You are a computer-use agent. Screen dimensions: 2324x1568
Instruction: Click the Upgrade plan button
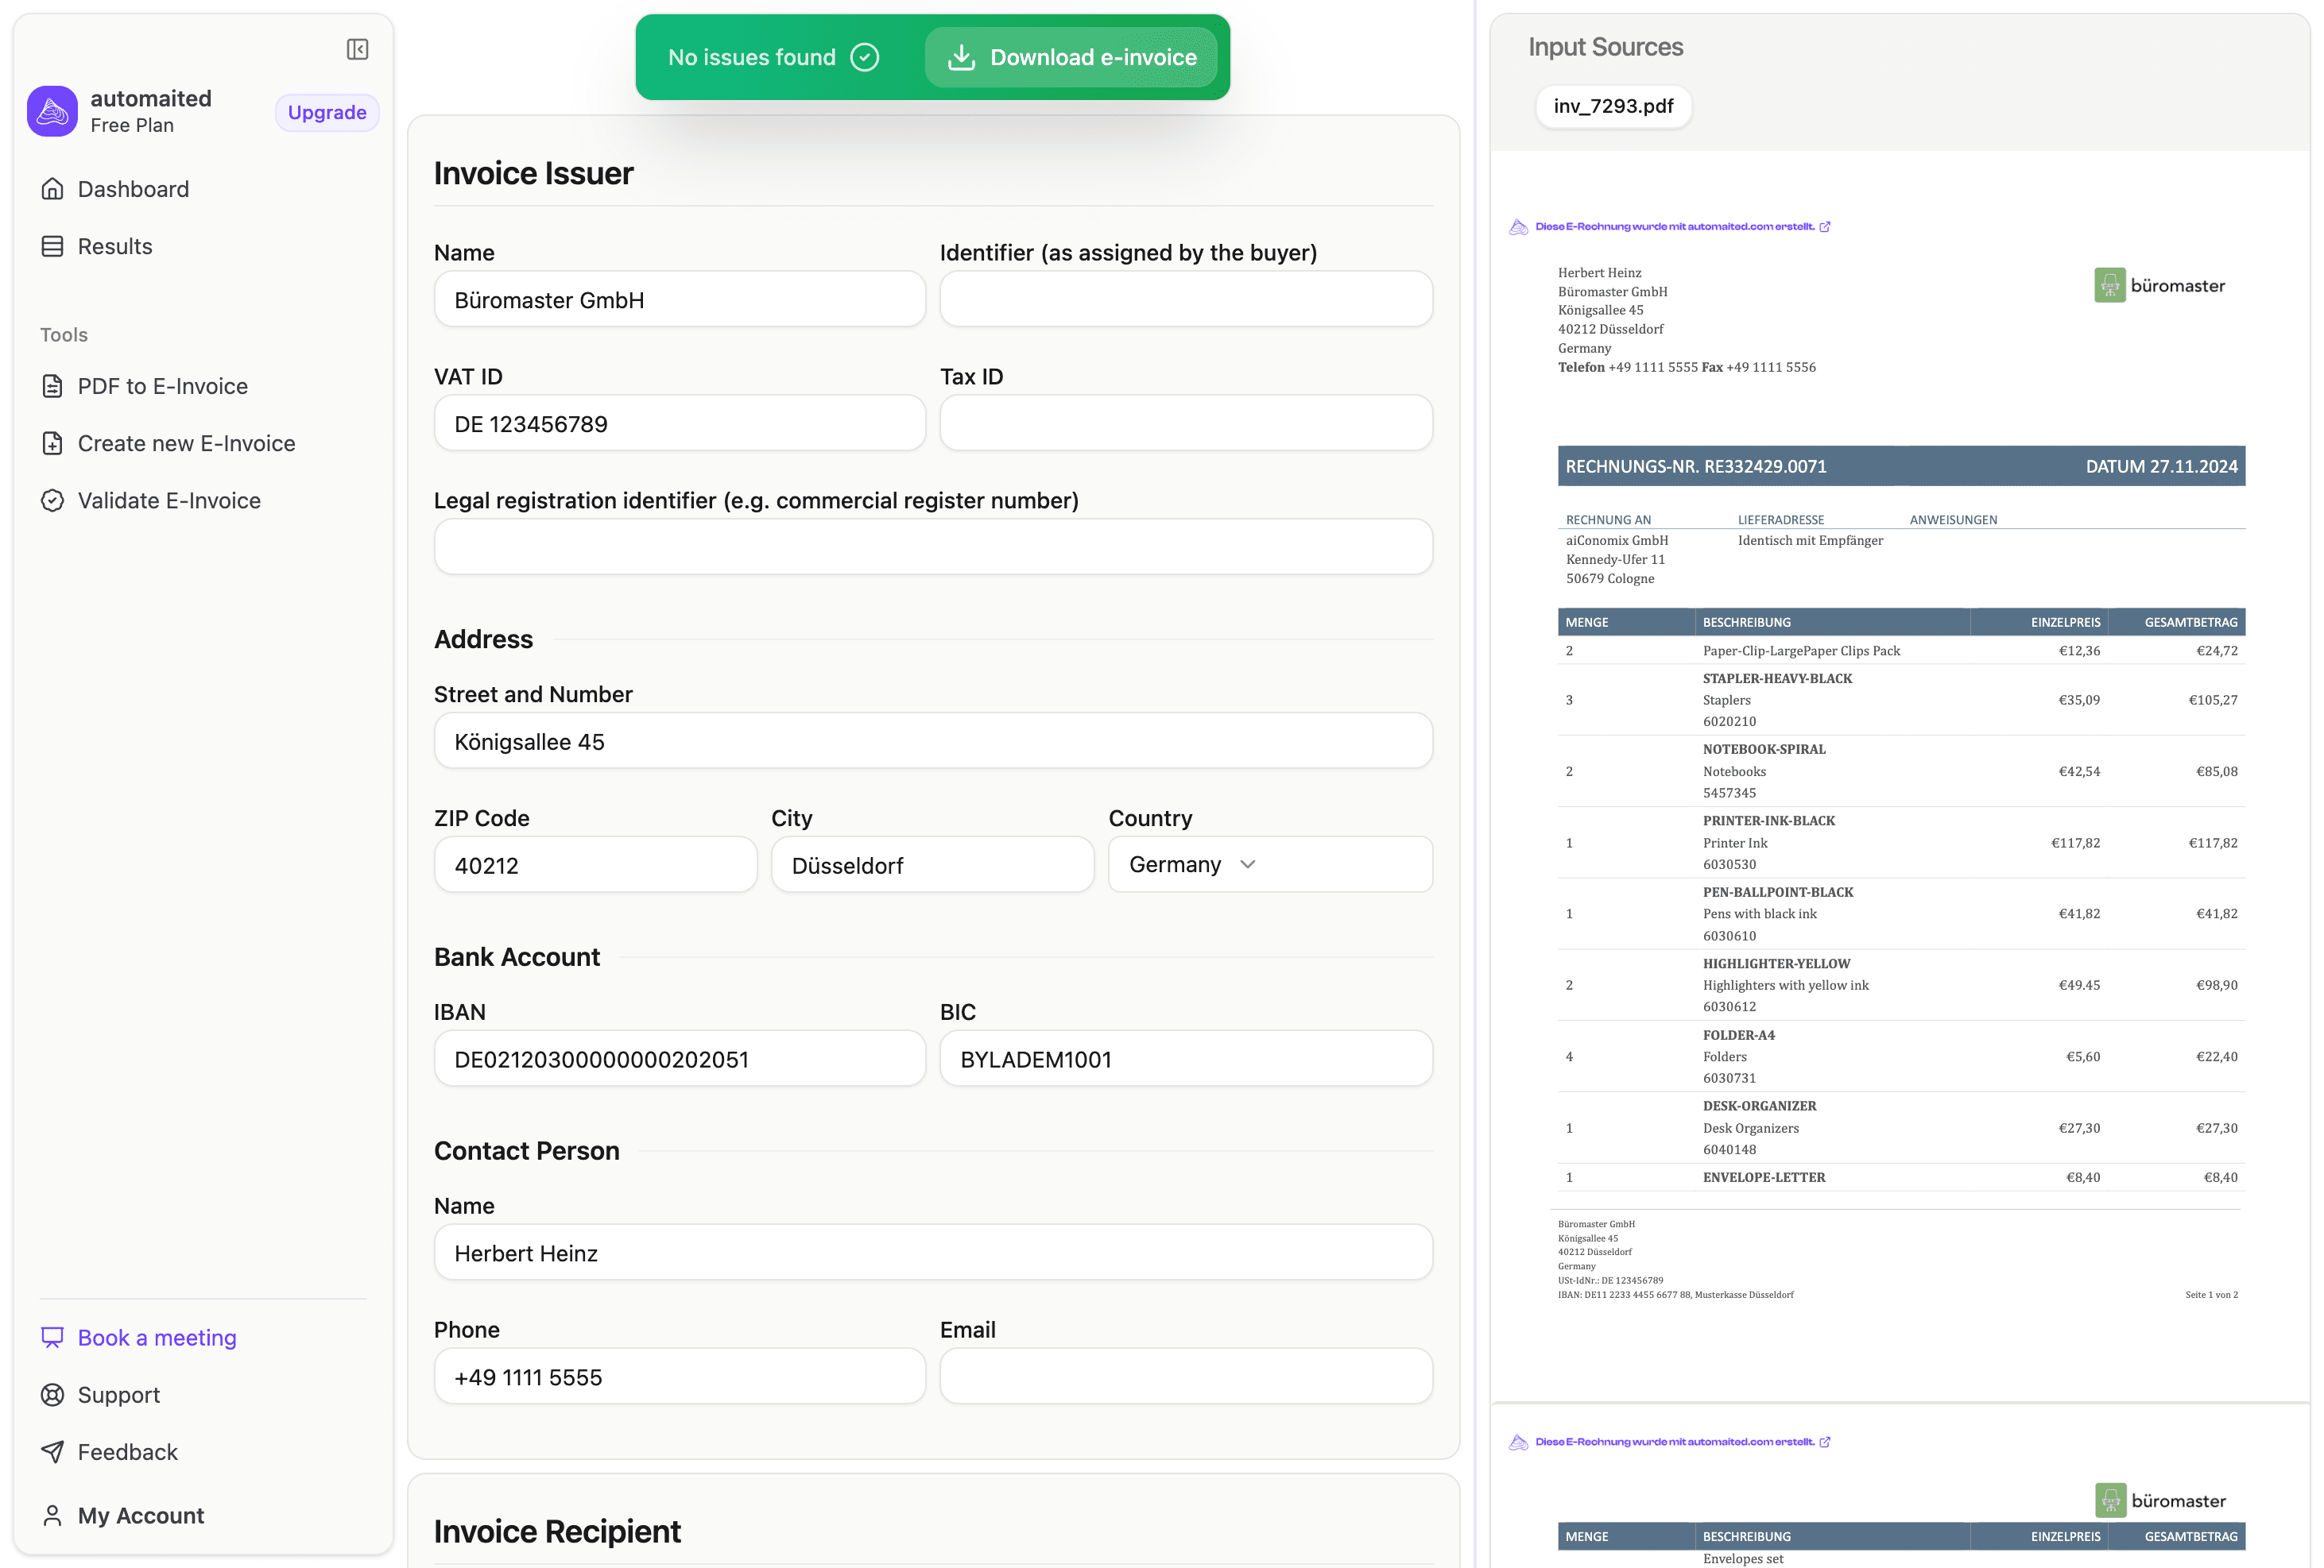coord(327,112)
